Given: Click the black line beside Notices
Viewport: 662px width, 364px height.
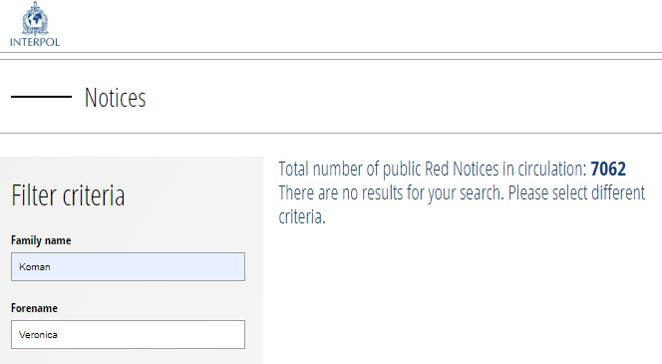Looking at the screenshot, I should point(42,97).
